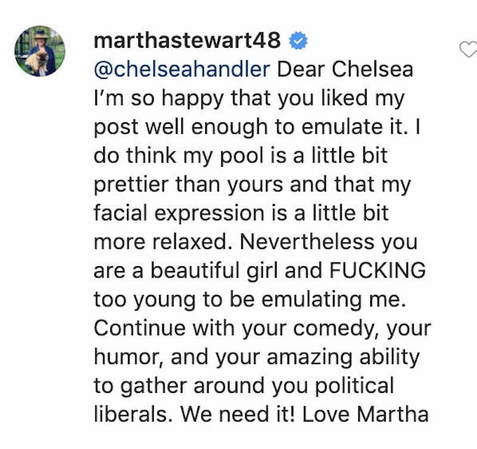
Task: Click the line 'to gather around you political'
Action: [x=244, y=386]
